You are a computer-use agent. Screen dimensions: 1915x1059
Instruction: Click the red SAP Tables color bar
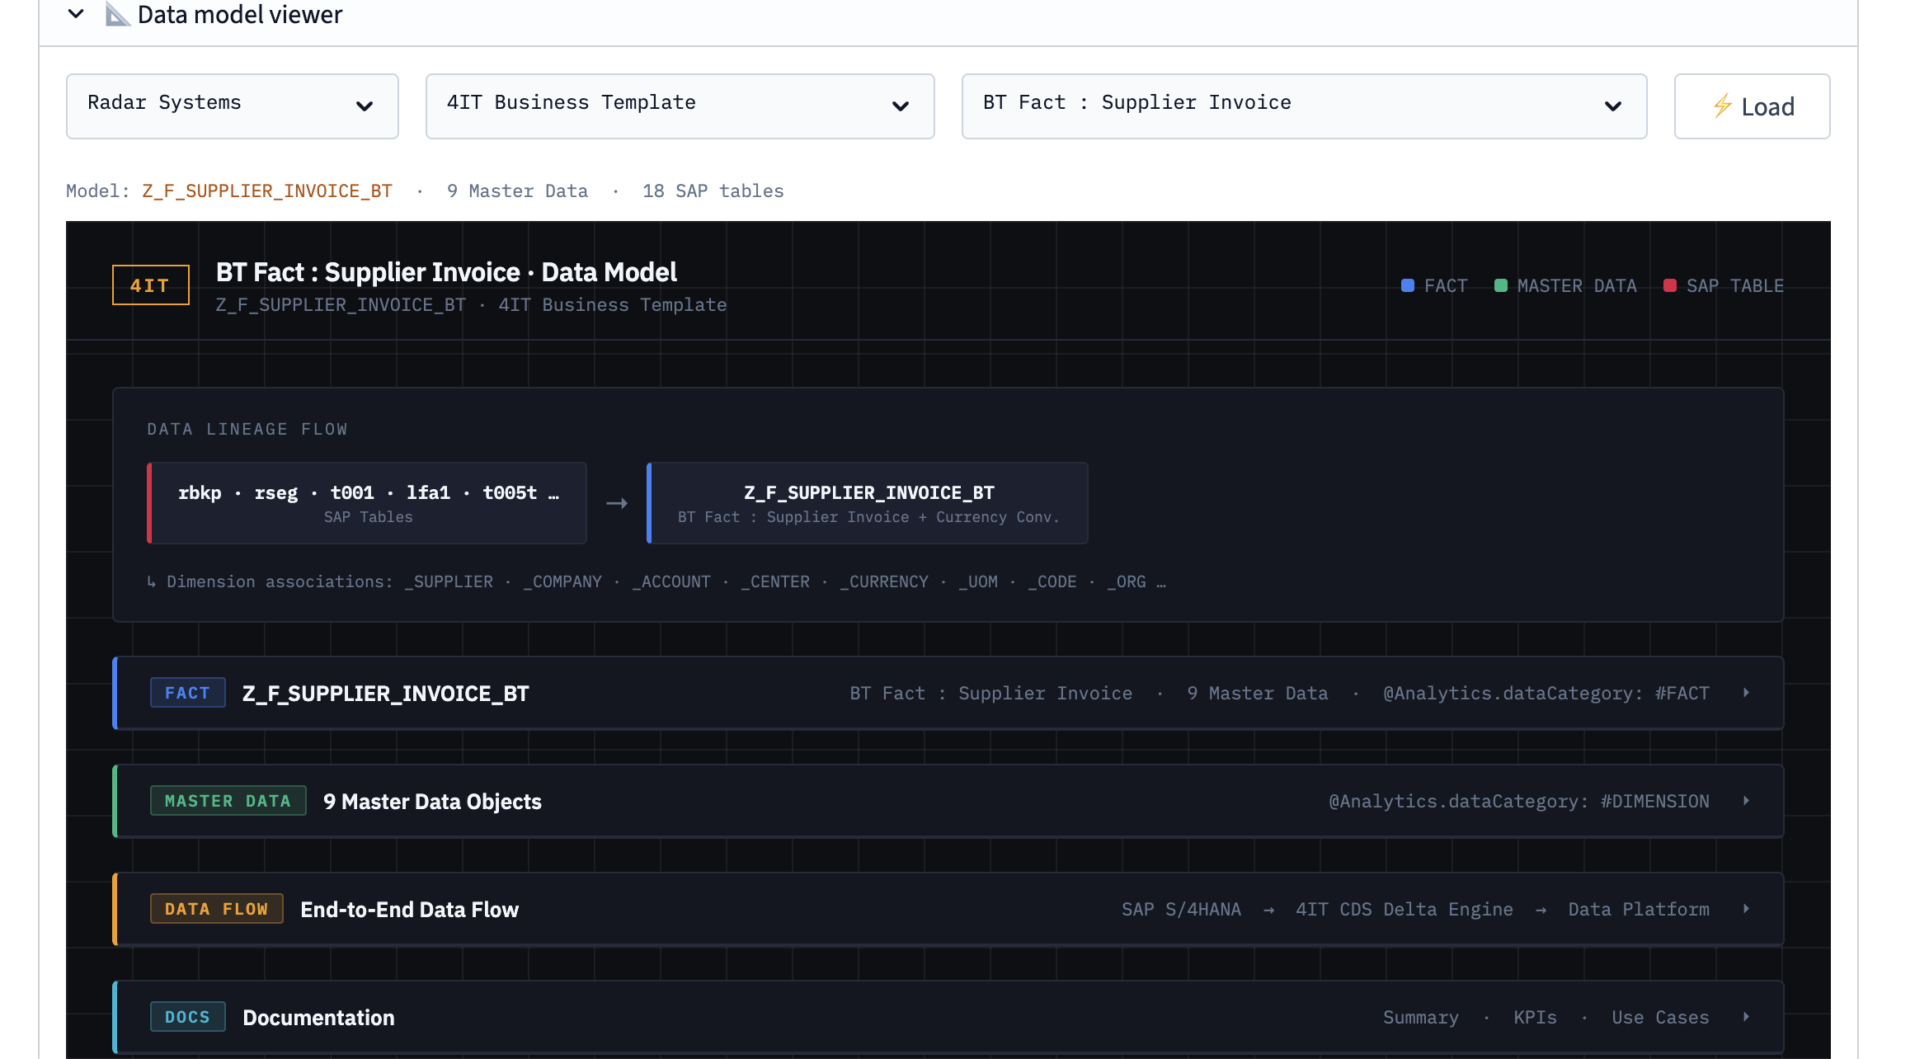[150, 503]
